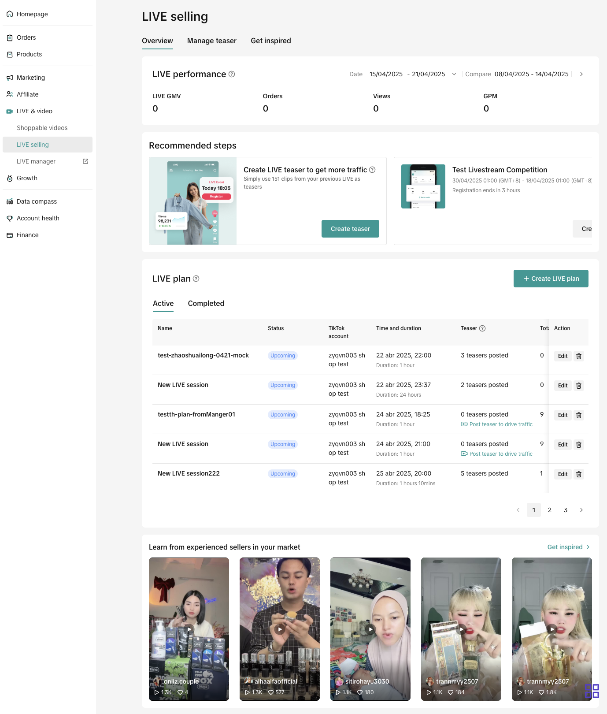This screenshot has width=607, height=714.
Task: Click help icon next to LIVE plan
Action: 196,279
